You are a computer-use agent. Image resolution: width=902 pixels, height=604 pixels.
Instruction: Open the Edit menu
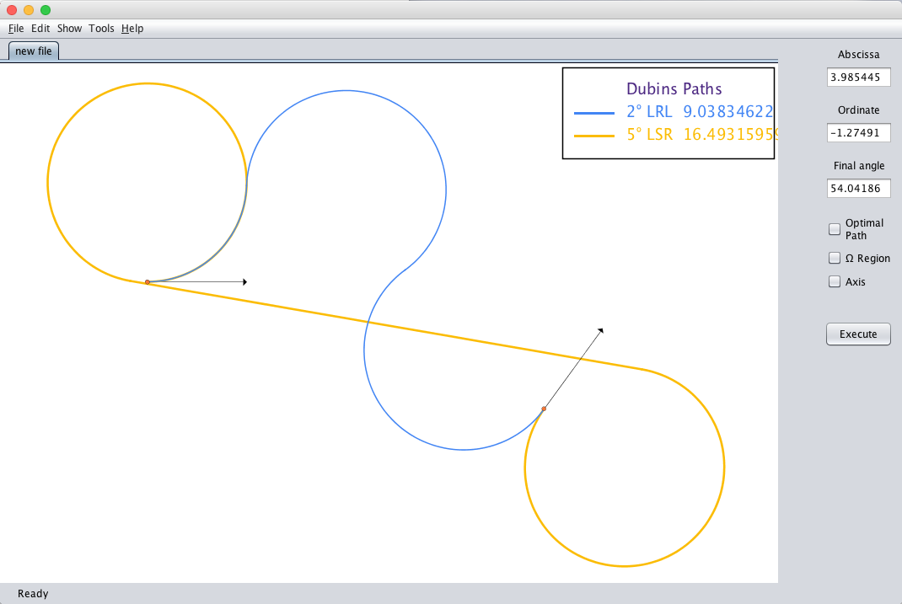pyautogui.click(x=40, y=29)
